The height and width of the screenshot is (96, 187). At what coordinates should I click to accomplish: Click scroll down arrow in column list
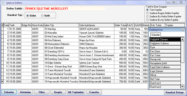point(183,87)
